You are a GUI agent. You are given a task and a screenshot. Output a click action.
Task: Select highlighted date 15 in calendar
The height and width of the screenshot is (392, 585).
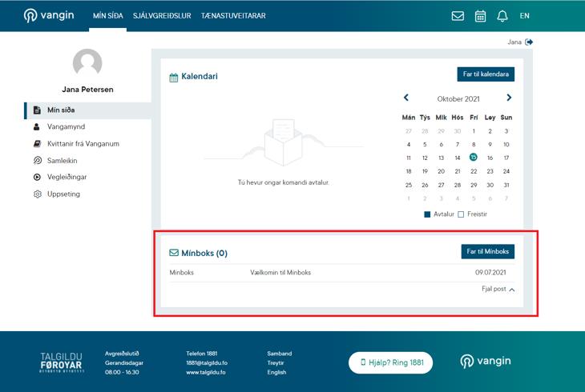474,158
